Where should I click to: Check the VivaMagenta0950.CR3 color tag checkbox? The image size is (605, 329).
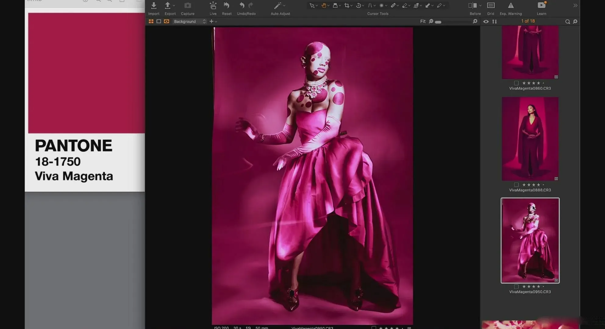coord(516,287)
